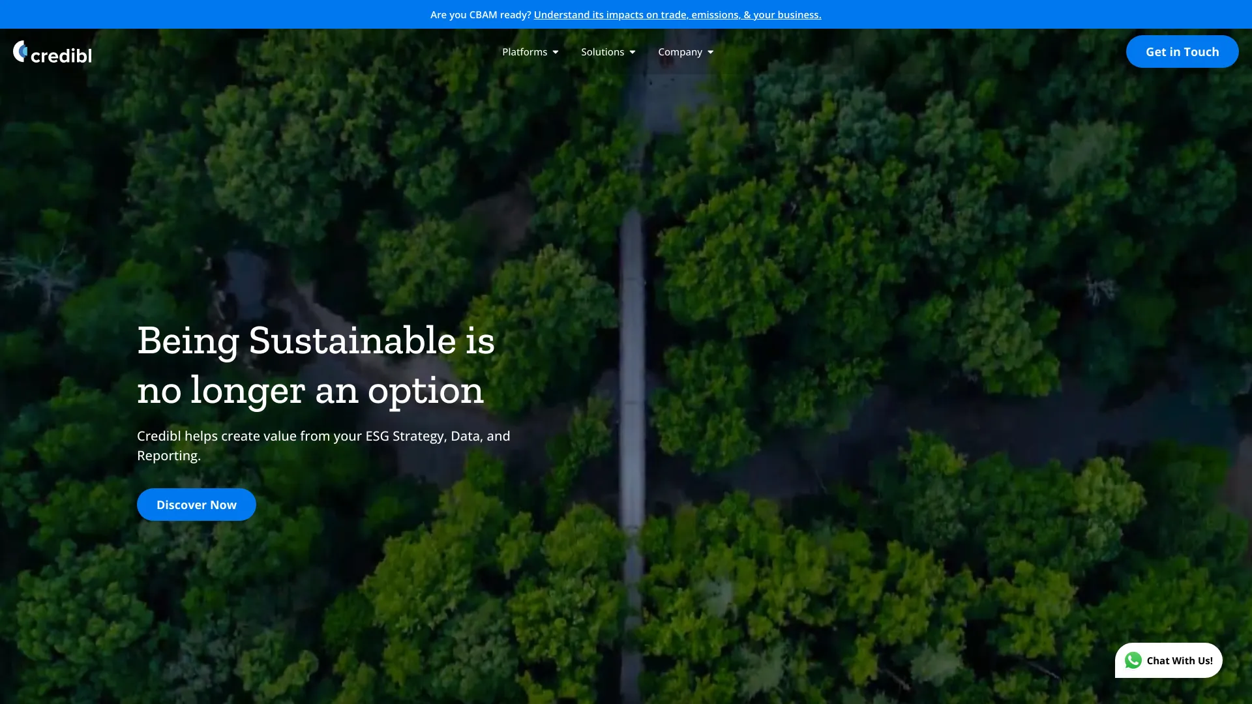Click the Get in Touch button
1252x704 pixels.
(1182, 51)
